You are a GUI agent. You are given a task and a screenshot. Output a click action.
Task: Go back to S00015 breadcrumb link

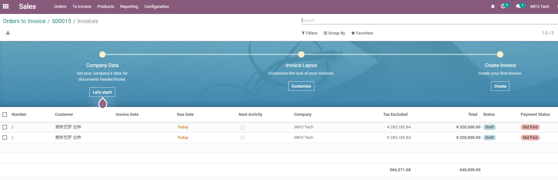[x=61, y=21]
